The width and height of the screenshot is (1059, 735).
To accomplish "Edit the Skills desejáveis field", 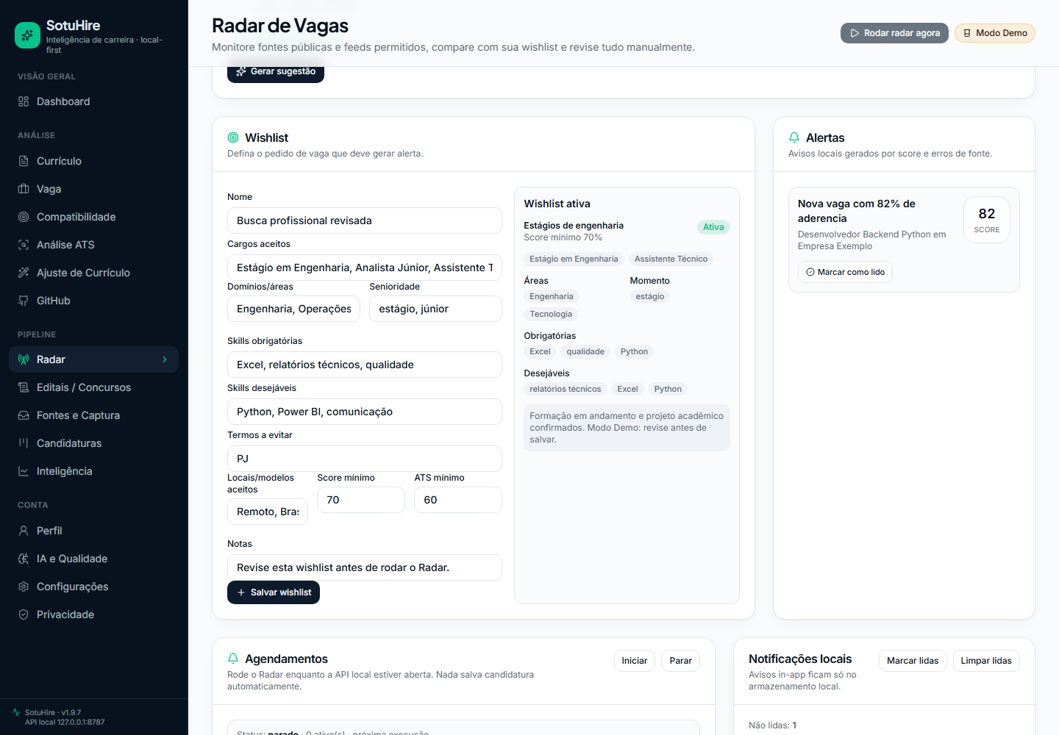I will click(365, 412).
